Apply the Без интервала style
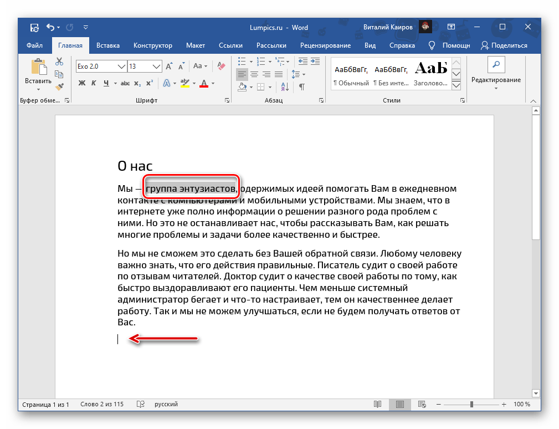 [x=391, y=75]
